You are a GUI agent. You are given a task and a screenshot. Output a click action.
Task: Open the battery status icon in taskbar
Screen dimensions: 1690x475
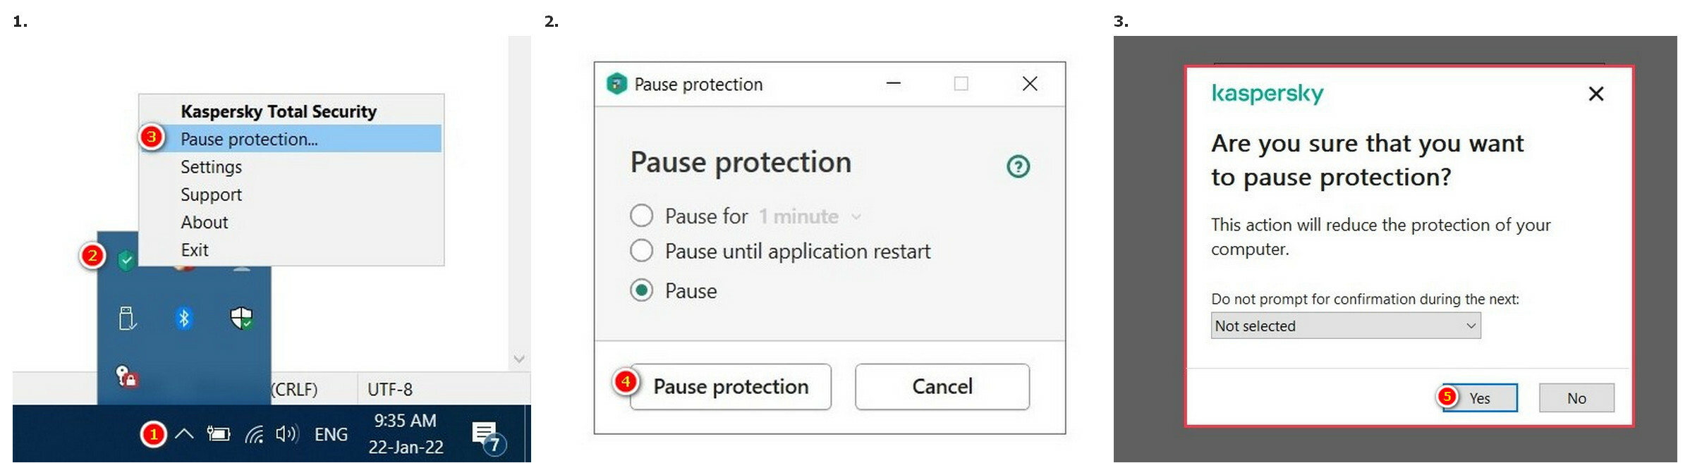tap(219, 434)
